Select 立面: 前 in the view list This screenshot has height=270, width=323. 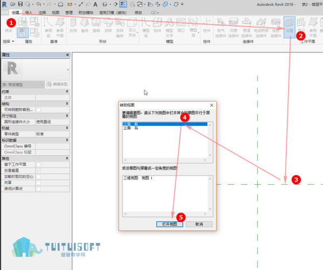[x=165, y=124]
